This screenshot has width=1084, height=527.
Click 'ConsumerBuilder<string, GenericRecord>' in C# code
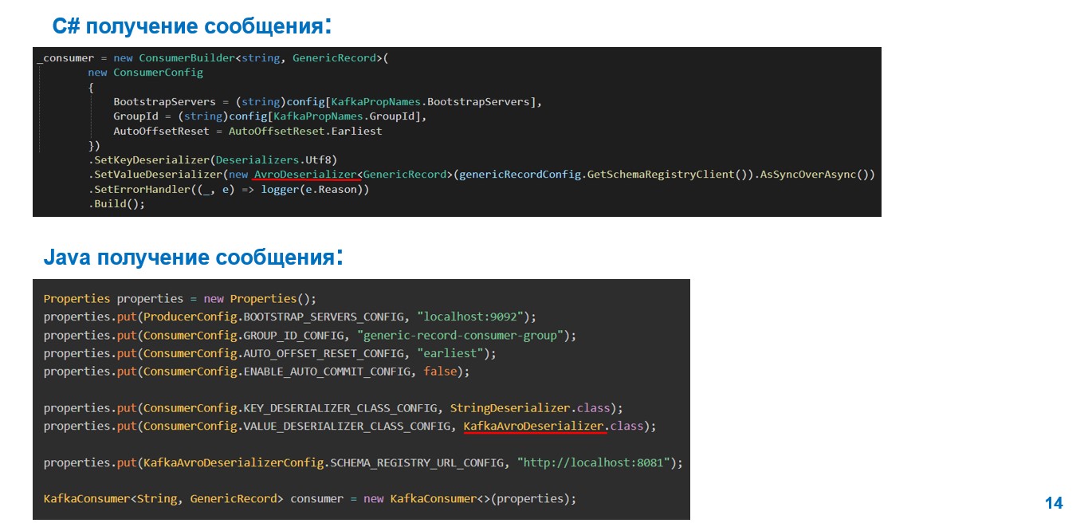pos(262,58)
